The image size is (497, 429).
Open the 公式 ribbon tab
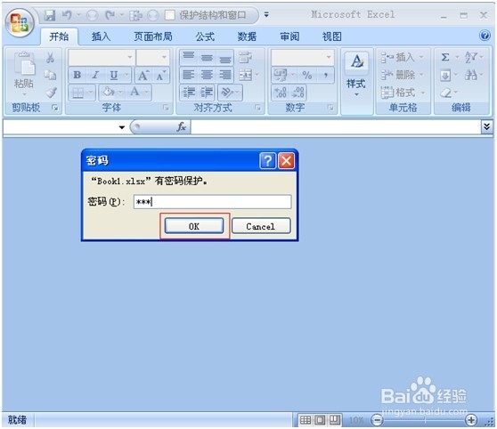(205, 36)
